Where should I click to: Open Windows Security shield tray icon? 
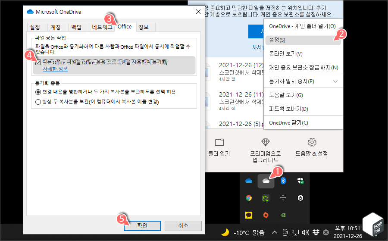[300, 181]
